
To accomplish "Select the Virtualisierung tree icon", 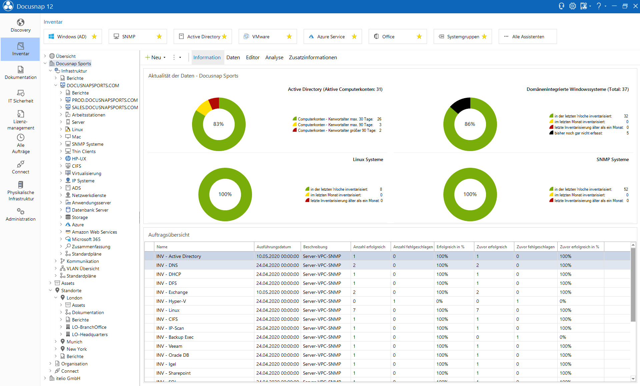I will click(x=68, y=173).
